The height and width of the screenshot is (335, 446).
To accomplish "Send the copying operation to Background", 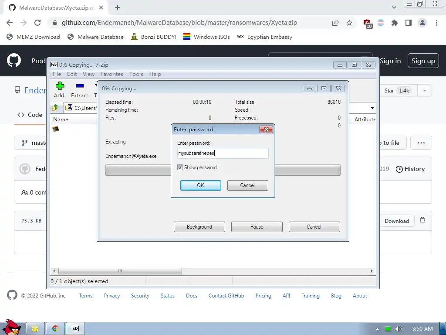I will click(x=199, y=227).
